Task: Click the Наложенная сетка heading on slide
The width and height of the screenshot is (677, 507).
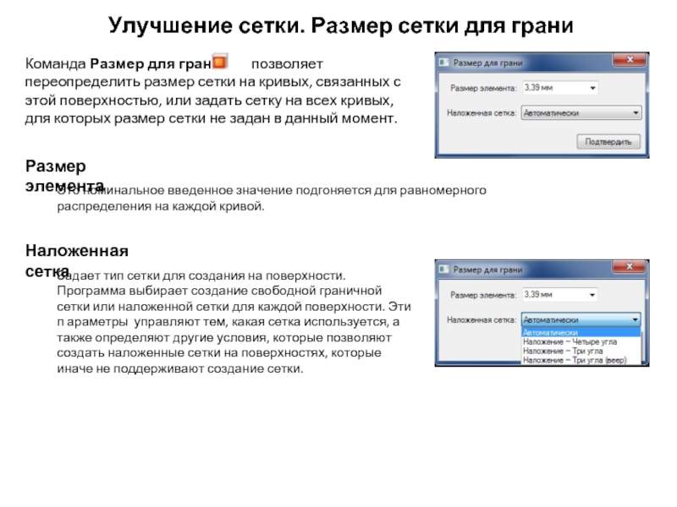Action: 77,260
